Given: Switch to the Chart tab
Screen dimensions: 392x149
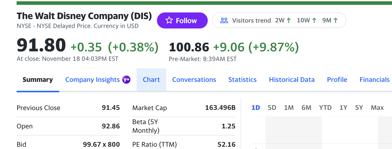Looking at the screenshot, I should [151, 80].
